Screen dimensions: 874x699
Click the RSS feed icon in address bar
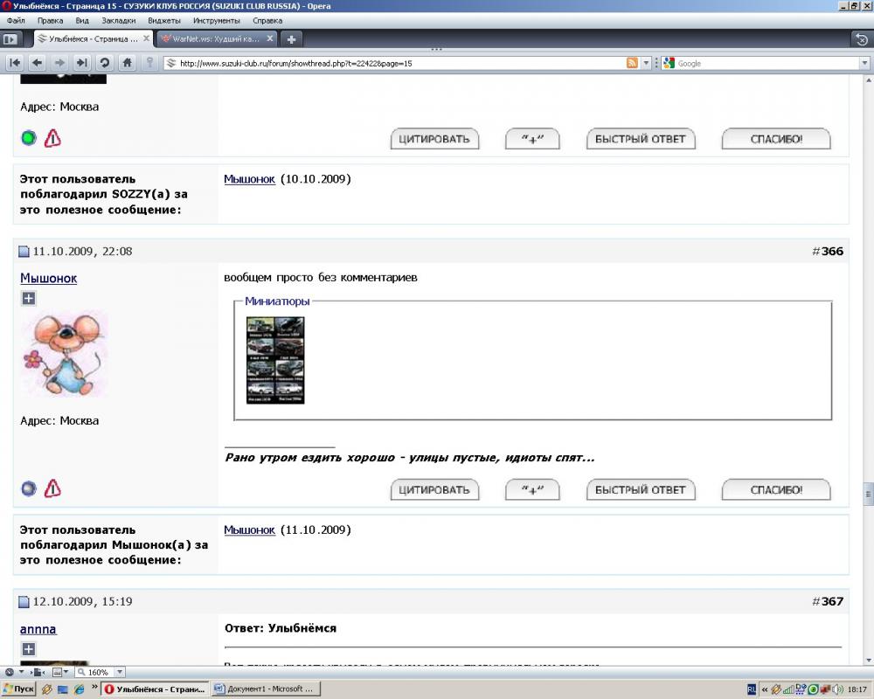pyautogui.click(x=632, y=63)
